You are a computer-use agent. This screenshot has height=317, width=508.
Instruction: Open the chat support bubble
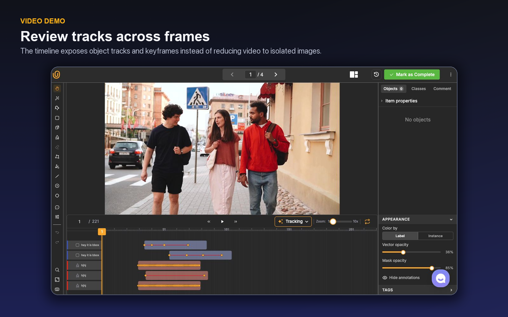click(441, 278)
